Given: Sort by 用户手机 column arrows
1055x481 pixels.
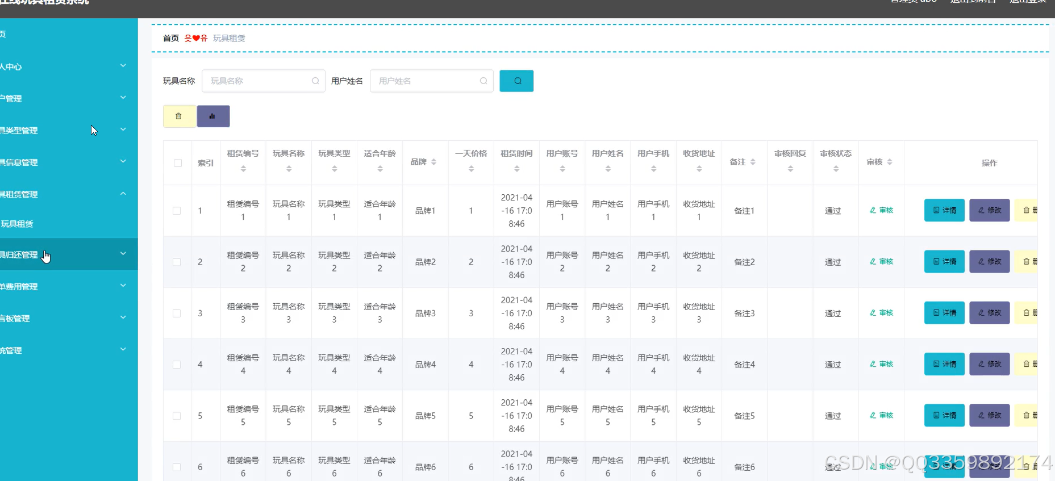Looking at the screenshot, I should (653, 169).
